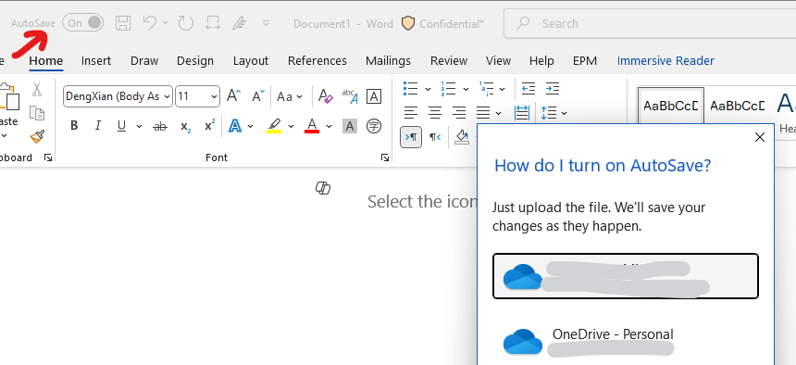The width and height of the screenshot is (796, 365).
Task: Open the Home tab
Action: click(x=45, y=61)
